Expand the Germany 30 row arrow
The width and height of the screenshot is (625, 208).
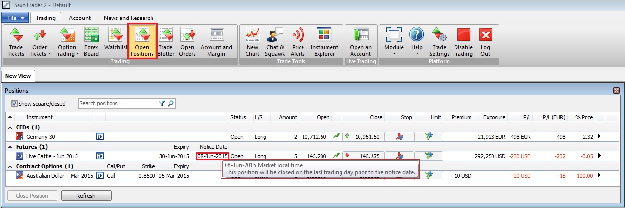599,137
